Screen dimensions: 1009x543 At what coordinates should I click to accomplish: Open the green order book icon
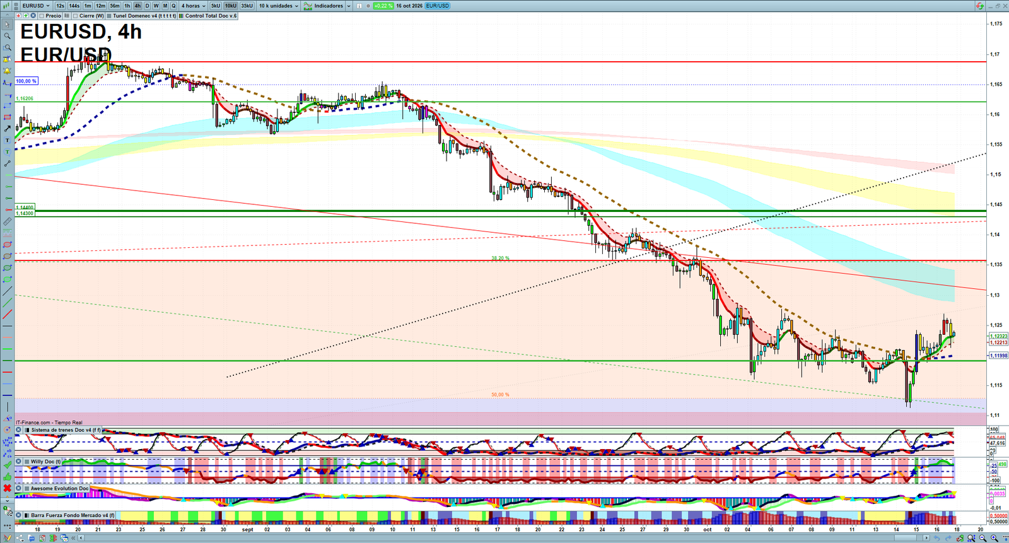coord(53,539)
